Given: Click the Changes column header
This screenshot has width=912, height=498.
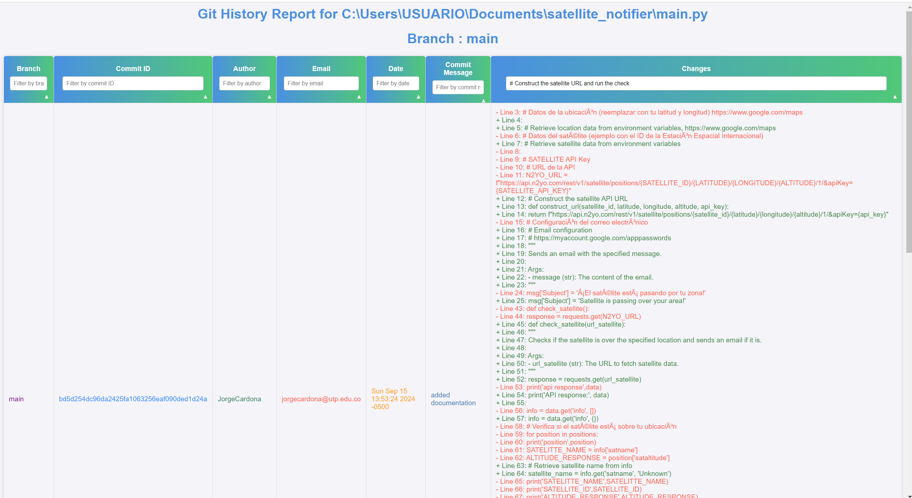Looking at the screenshot, I should [695, 68].
